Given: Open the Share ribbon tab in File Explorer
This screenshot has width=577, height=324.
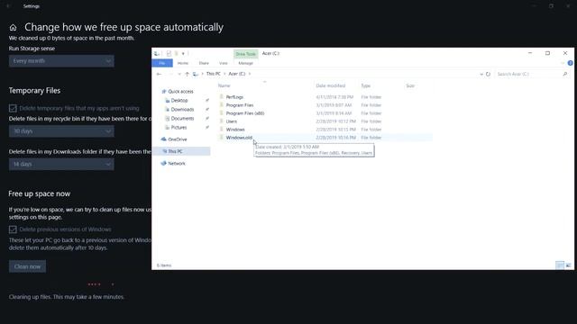Looking at the screenshot, I should (x=204, y=63).
